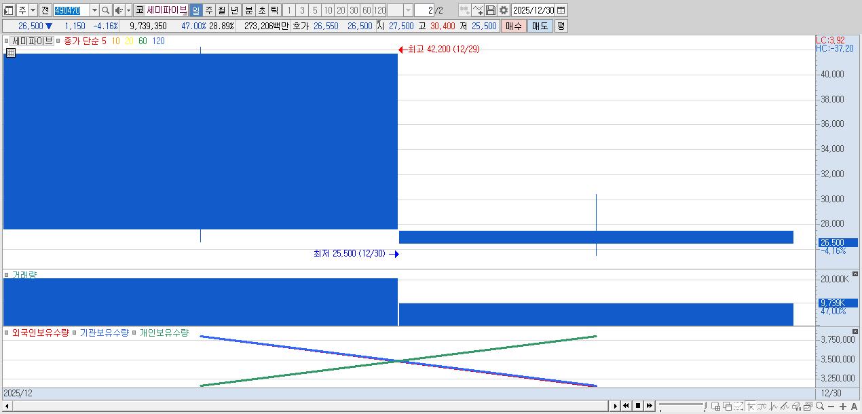The width and height of the screenshot is (862, 414).
Task: Select the 년 yearly chart period
Action: coord(235,10)
